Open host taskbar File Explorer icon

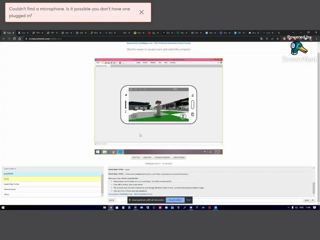104,207
